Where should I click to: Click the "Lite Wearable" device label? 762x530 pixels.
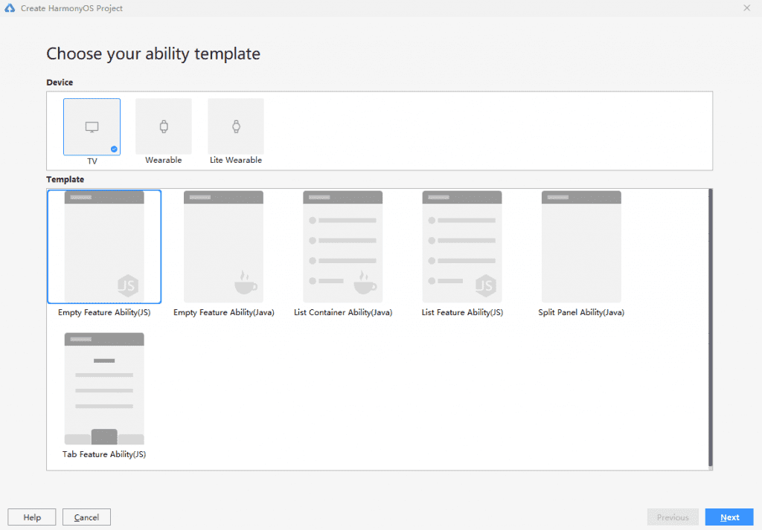click(236, 160)
